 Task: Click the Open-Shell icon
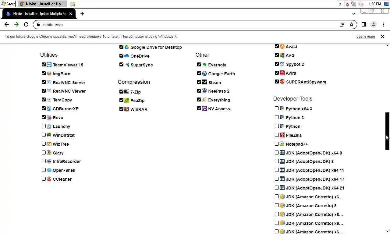(x=49, y=170)
